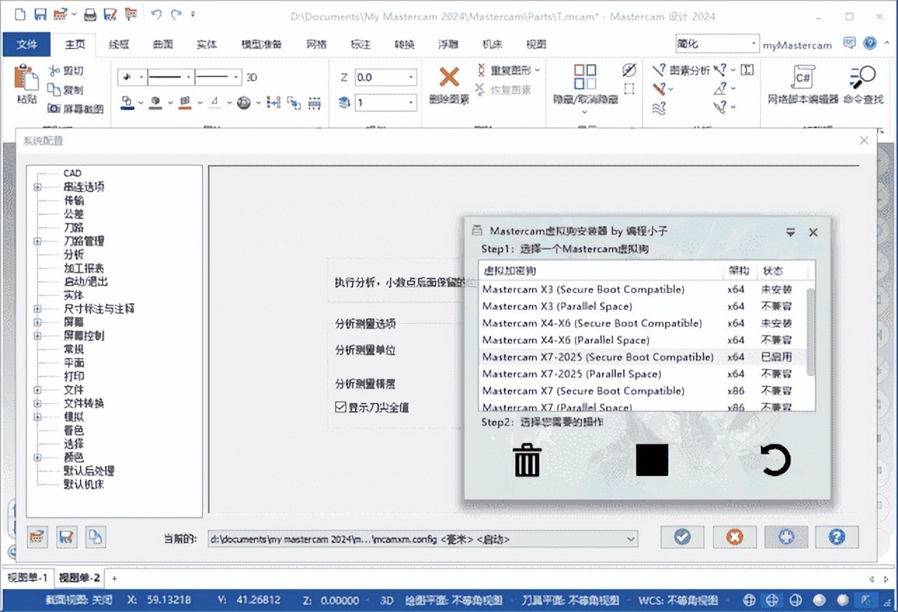This screenshot has height=612, width=898.
Task: Open the current config file dropdown
Action: (x=631, y=539)
